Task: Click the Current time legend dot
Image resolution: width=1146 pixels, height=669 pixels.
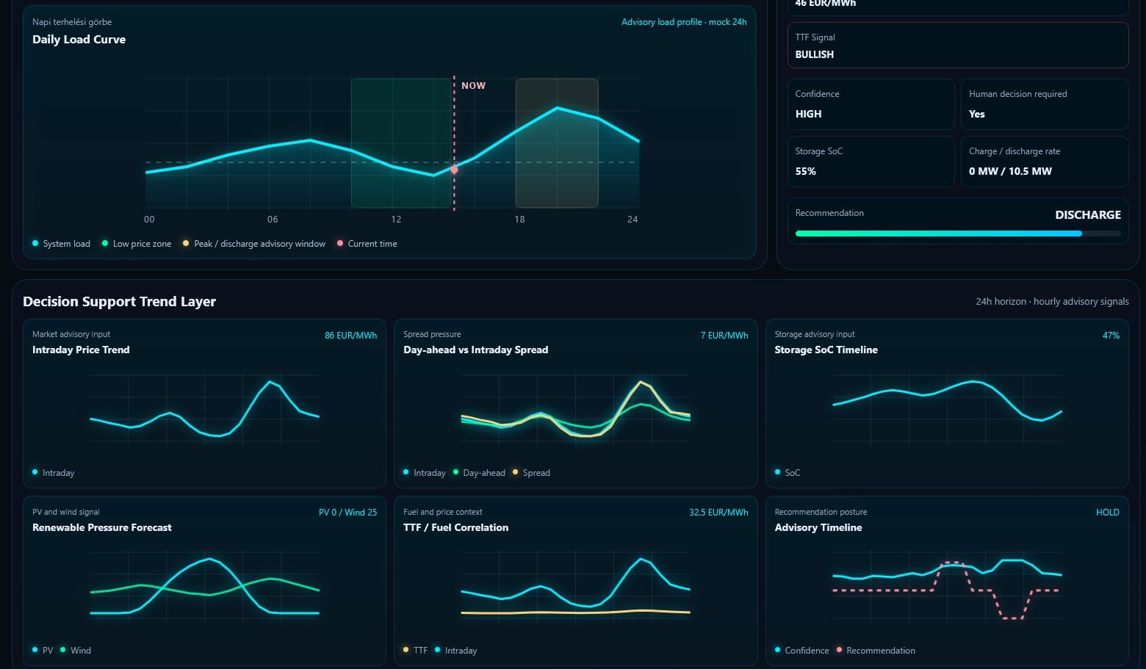Action: (x=340, y=243)
